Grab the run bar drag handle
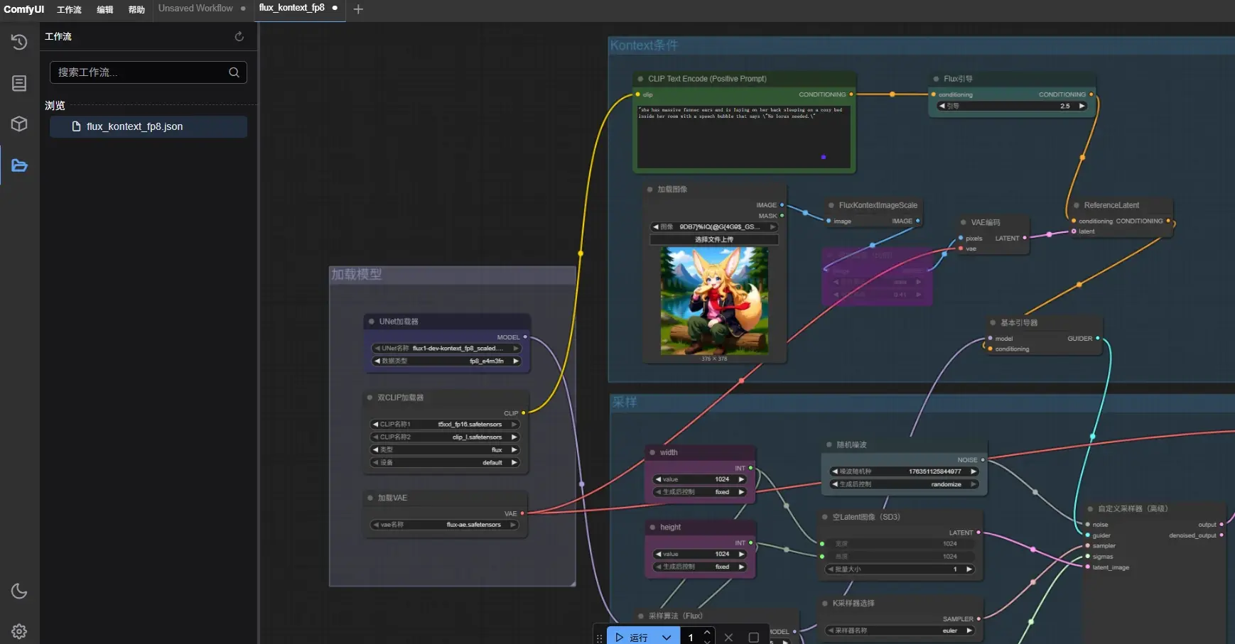The image size is (1235, 644). pyautogui.click(x=599, y=638)
